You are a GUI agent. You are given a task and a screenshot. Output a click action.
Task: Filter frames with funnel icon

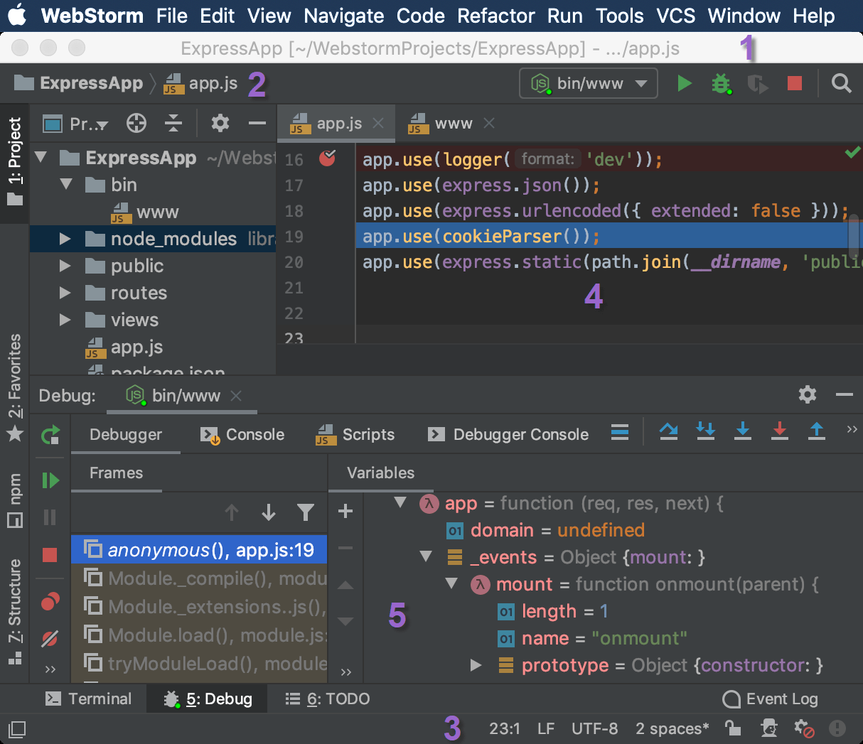coord(306,512)
